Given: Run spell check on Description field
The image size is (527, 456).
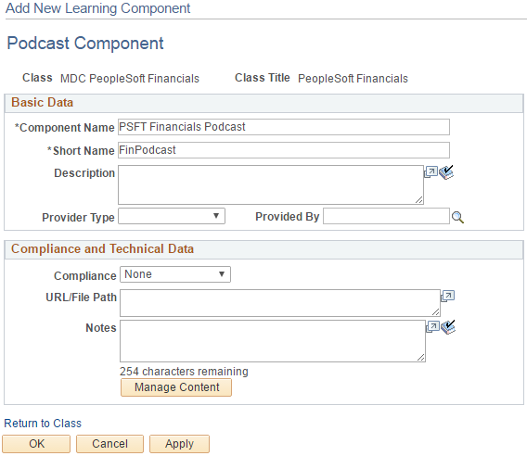Looking at the screenshot, I should click(446, 172).
